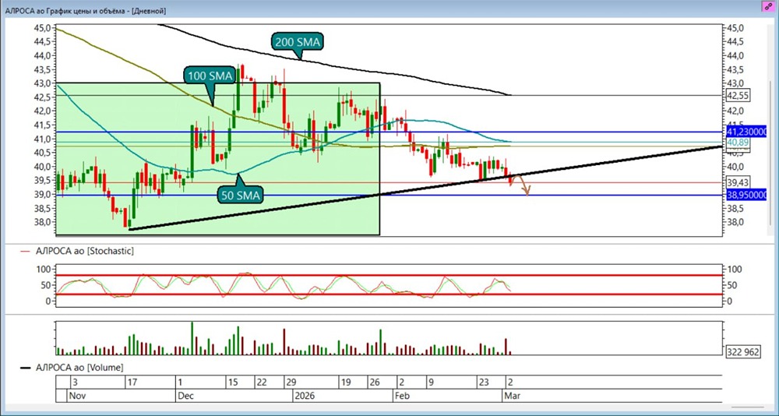779x416 pixels.
Task: Click the blue 41,230000 price level tag
Action: click(748, 132)
